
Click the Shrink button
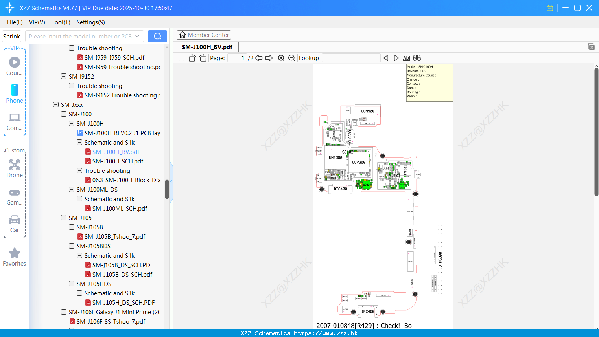click(x=12, y=36)
